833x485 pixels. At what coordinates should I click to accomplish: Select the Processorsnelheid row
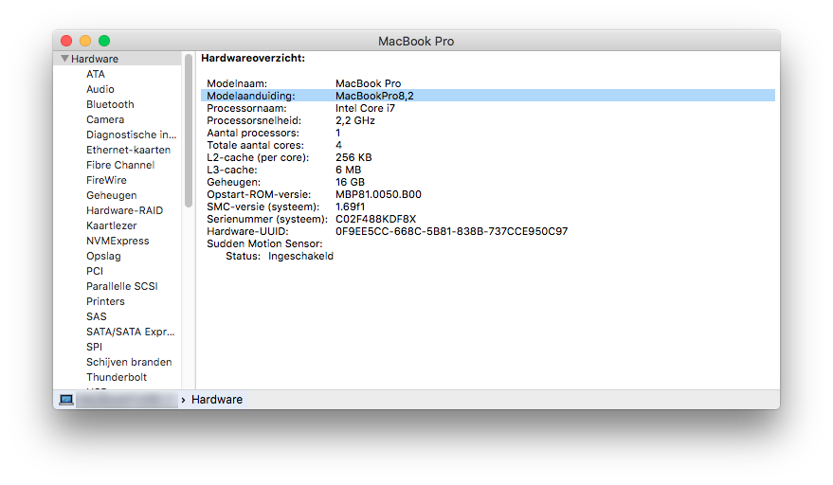tap(488, 120)
